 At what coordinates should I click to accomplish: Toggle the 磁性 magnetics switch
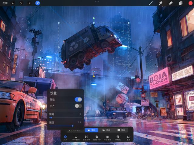(78, 99)
